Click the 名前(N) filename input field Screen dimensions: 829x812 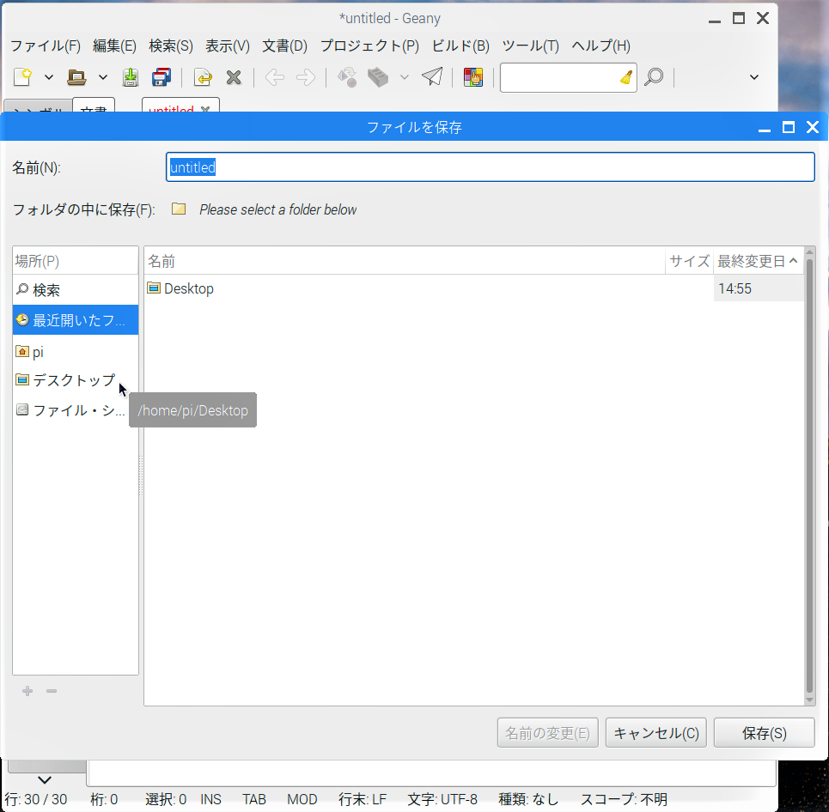click(x=491, y=167)
